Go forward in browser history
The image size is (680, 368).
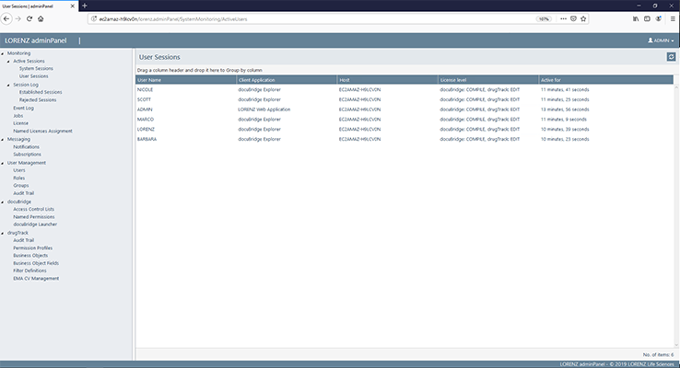[x=18, y=18]
